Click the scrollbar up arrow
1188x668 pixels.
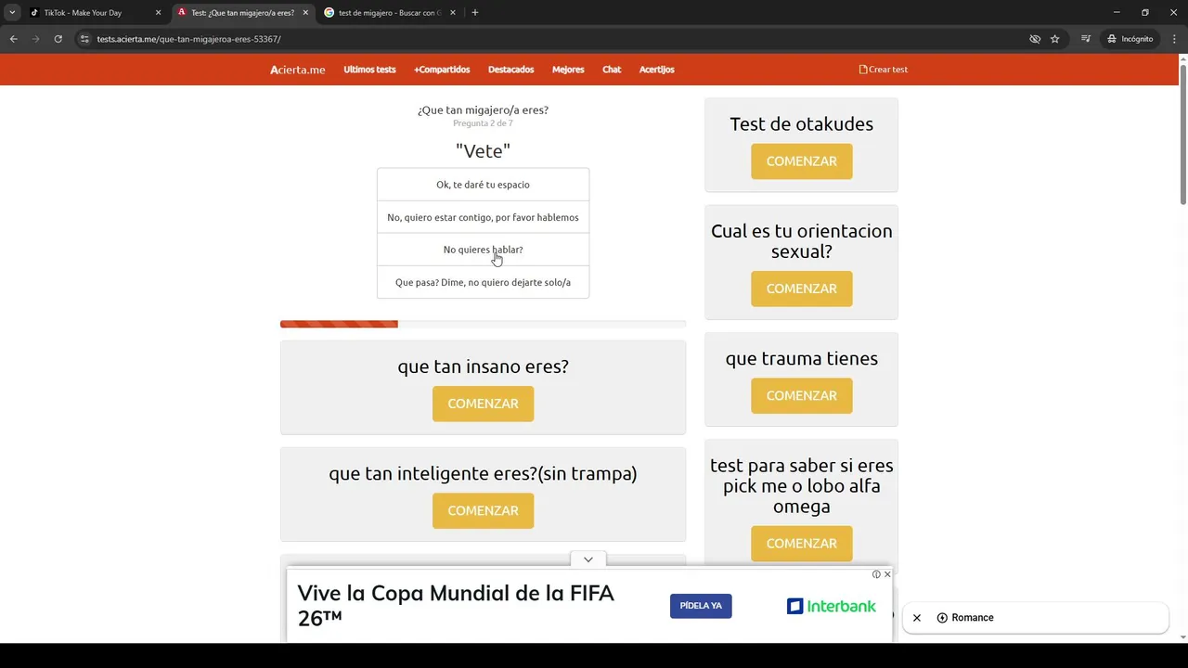pos(1182,59)
